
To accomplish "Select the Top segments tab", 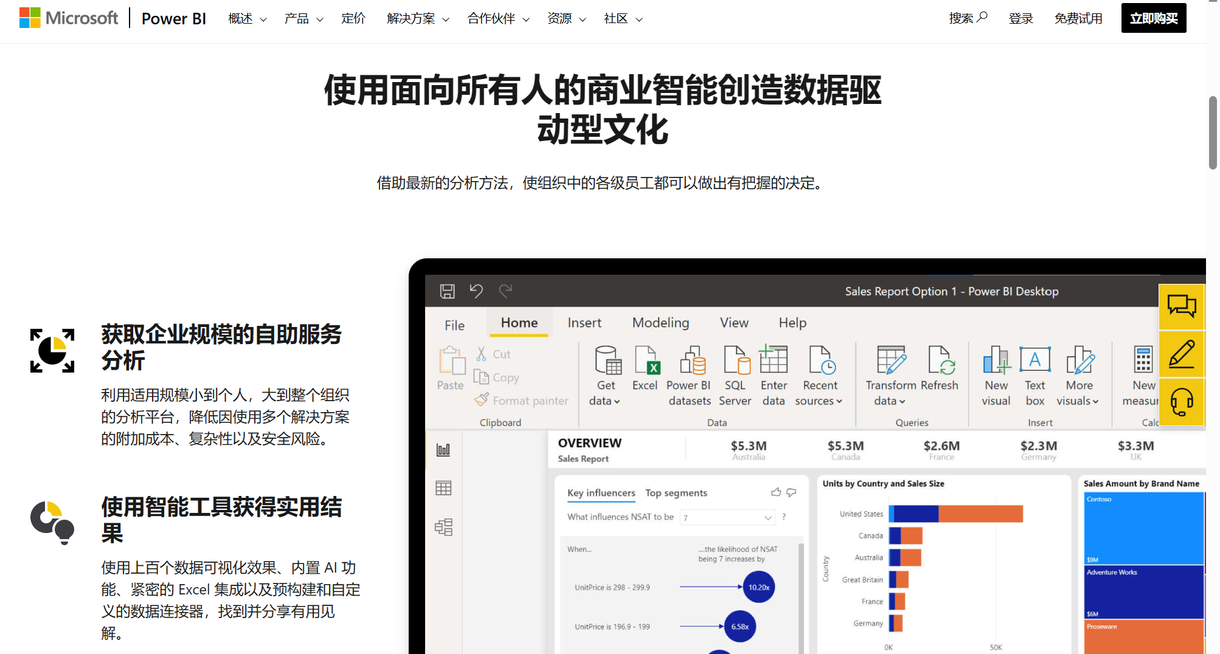I will [676, 493].
